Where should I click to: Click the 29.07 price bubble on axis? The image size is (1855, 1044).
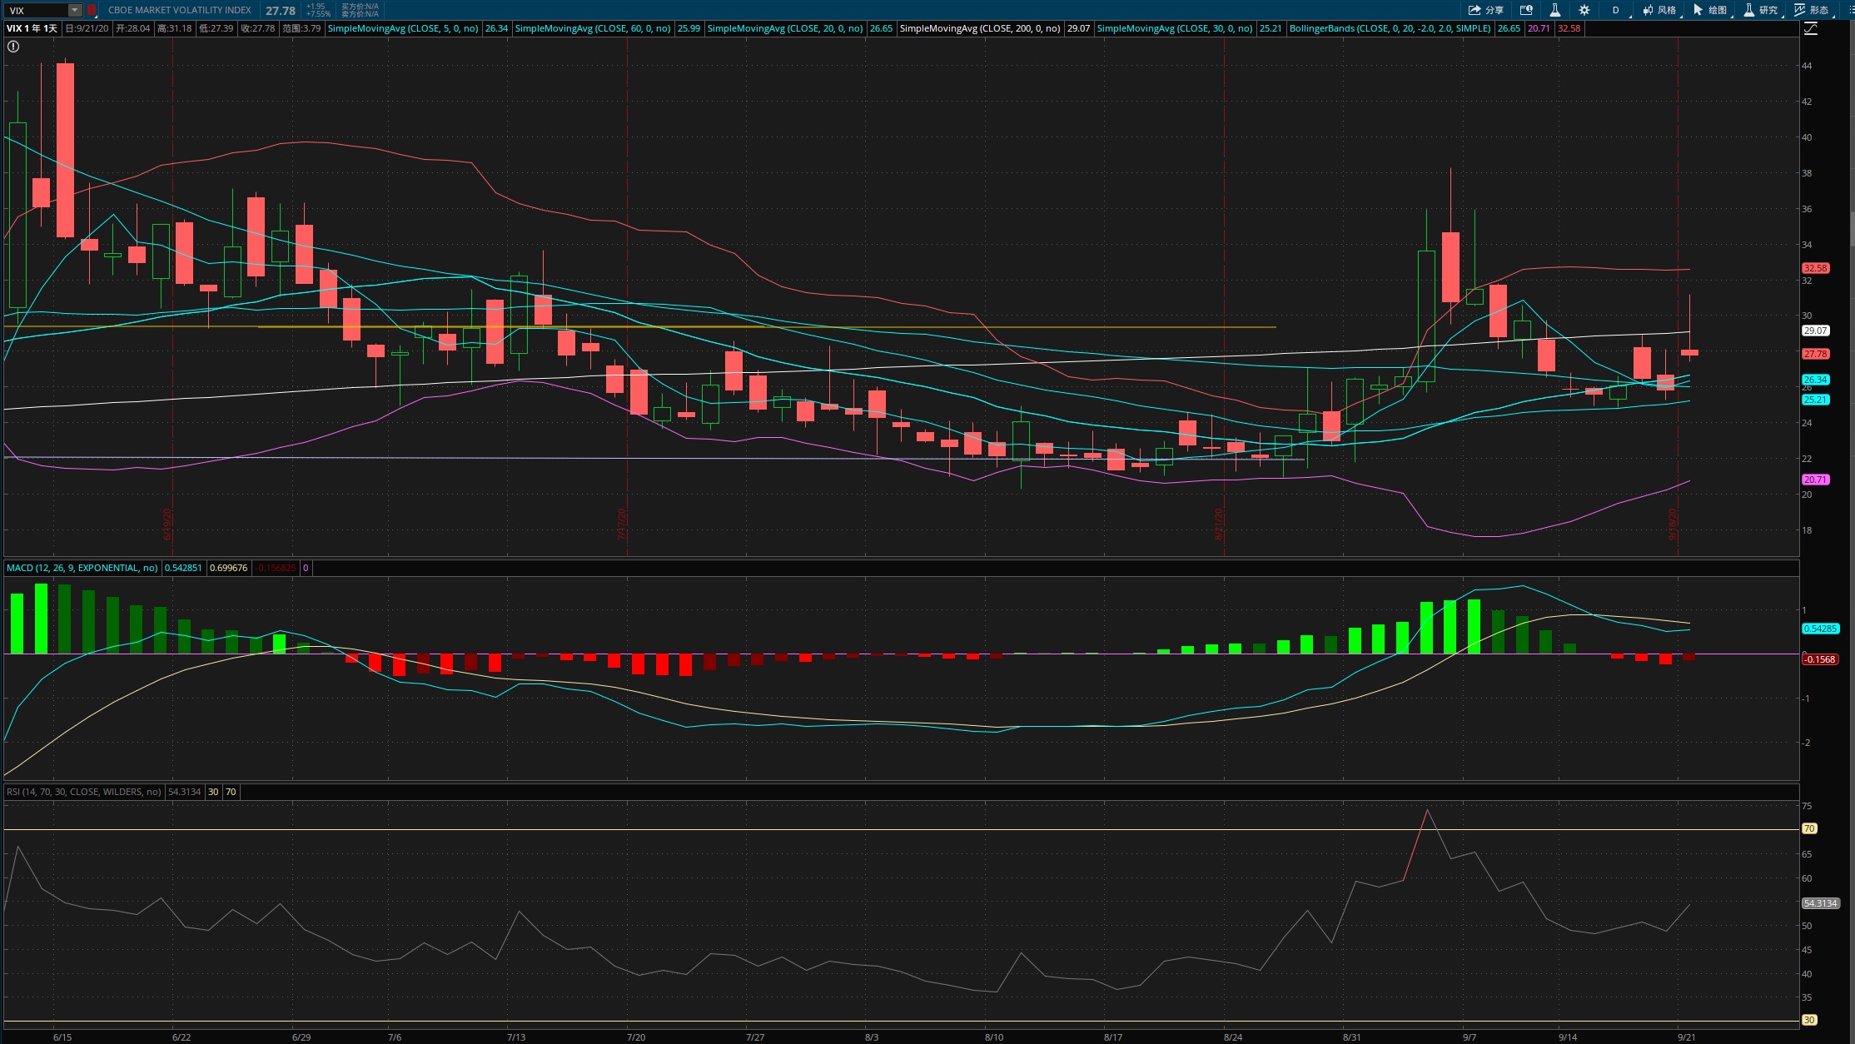coord(1816,331)
